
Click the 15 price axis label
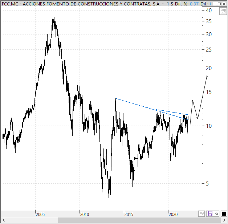[209, 92]
